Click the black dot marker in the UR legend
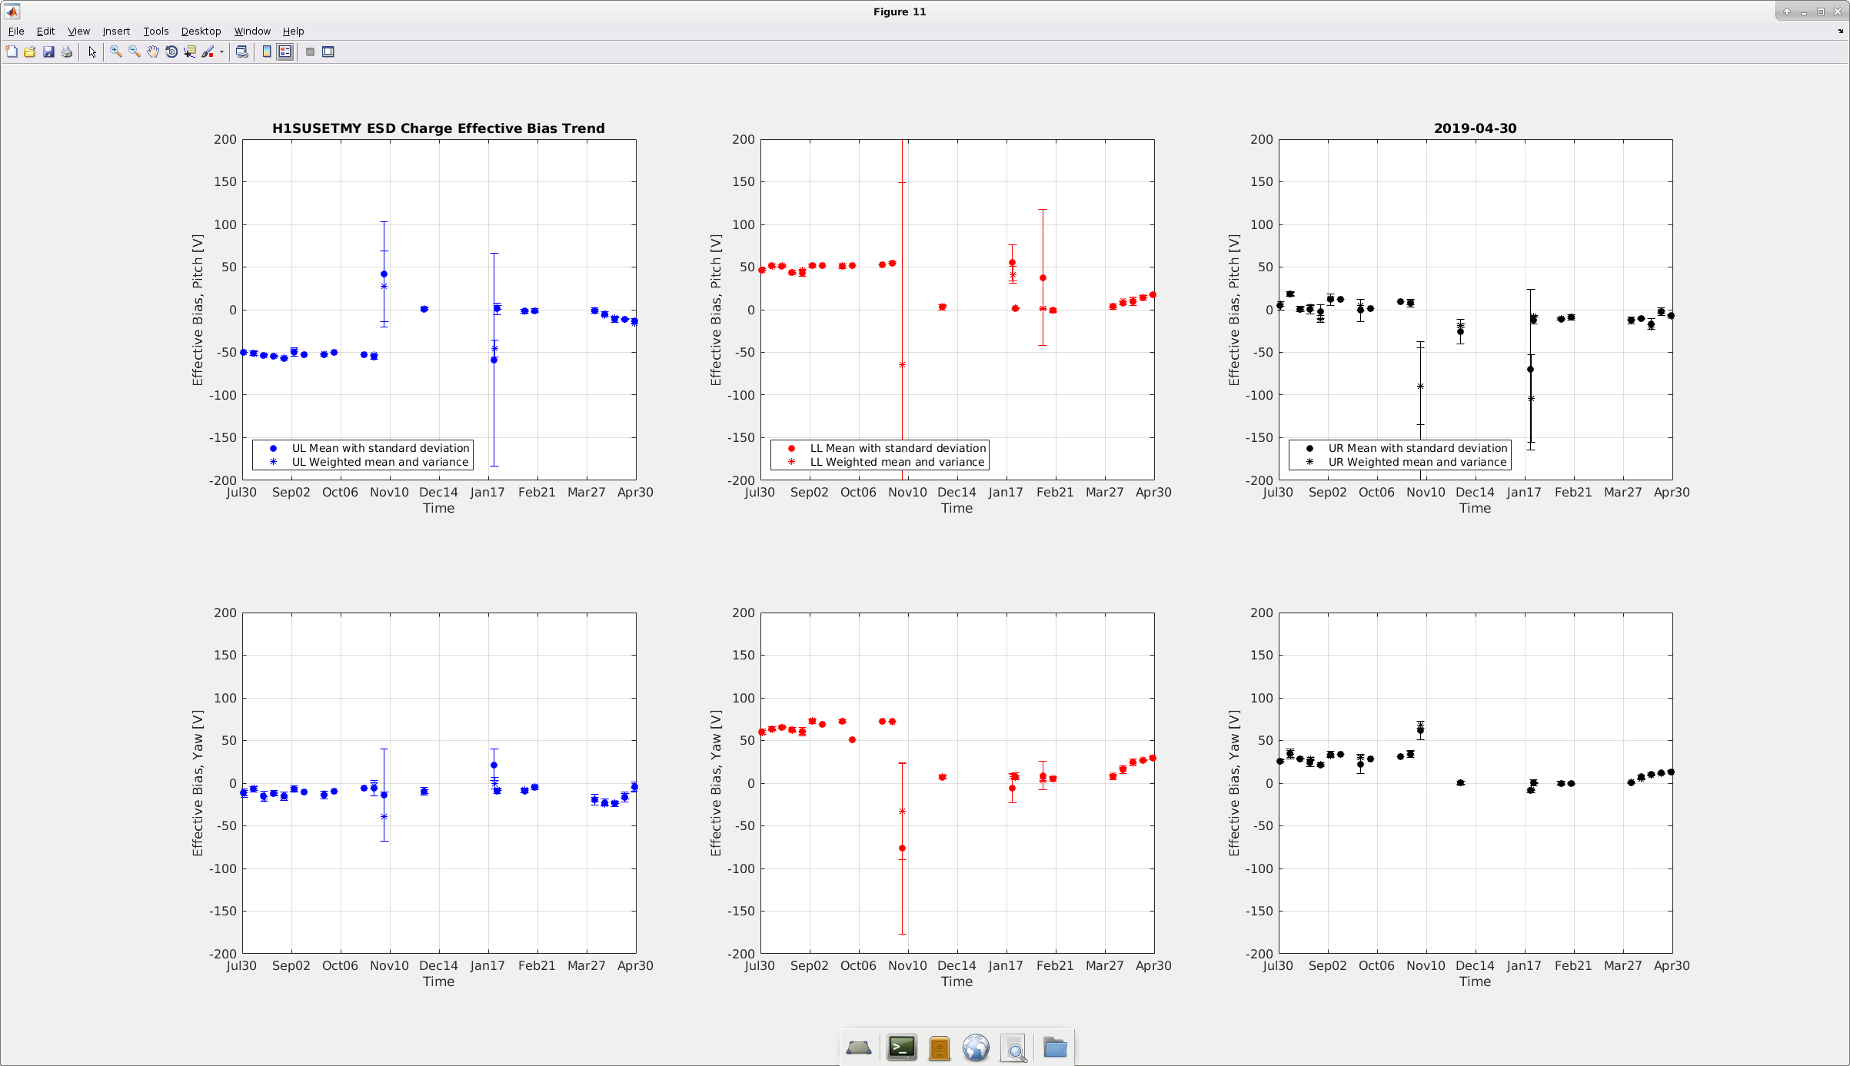Screen dimensions: 1850x1066 (x=1309, y=448)
